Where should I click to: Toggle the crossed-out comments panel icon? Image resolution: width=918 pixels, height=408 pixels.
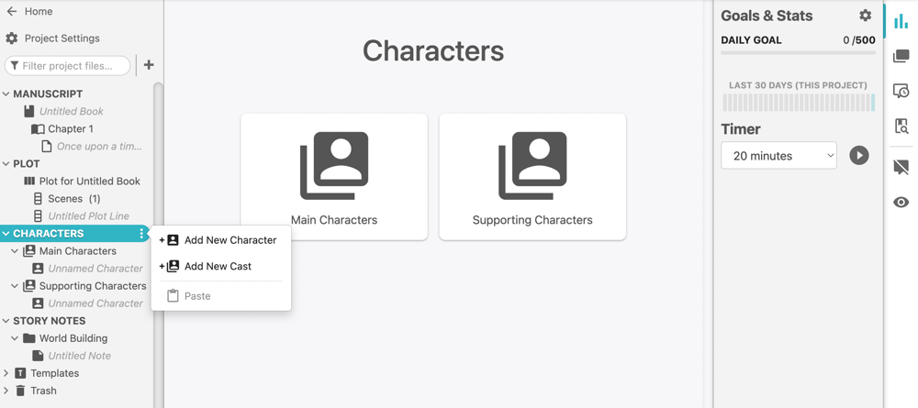coord(901,167)
